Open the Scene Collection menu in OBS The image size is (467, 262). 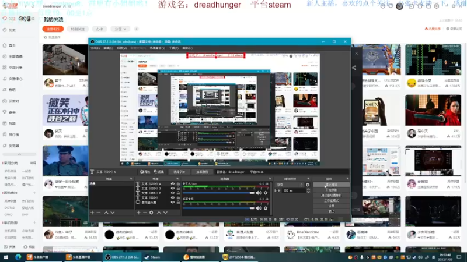tap(157, 48)
